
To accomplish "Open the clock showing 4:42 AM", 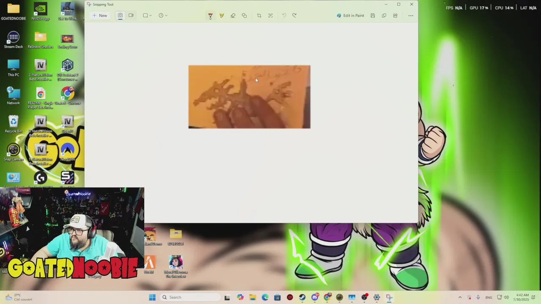I will (522, 297).
